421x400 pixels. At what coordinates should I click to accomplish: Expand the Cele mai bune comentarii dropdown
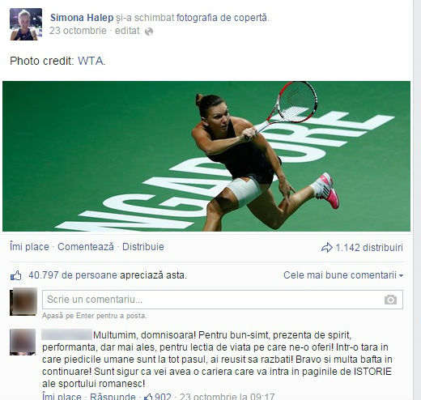[343, 275]
